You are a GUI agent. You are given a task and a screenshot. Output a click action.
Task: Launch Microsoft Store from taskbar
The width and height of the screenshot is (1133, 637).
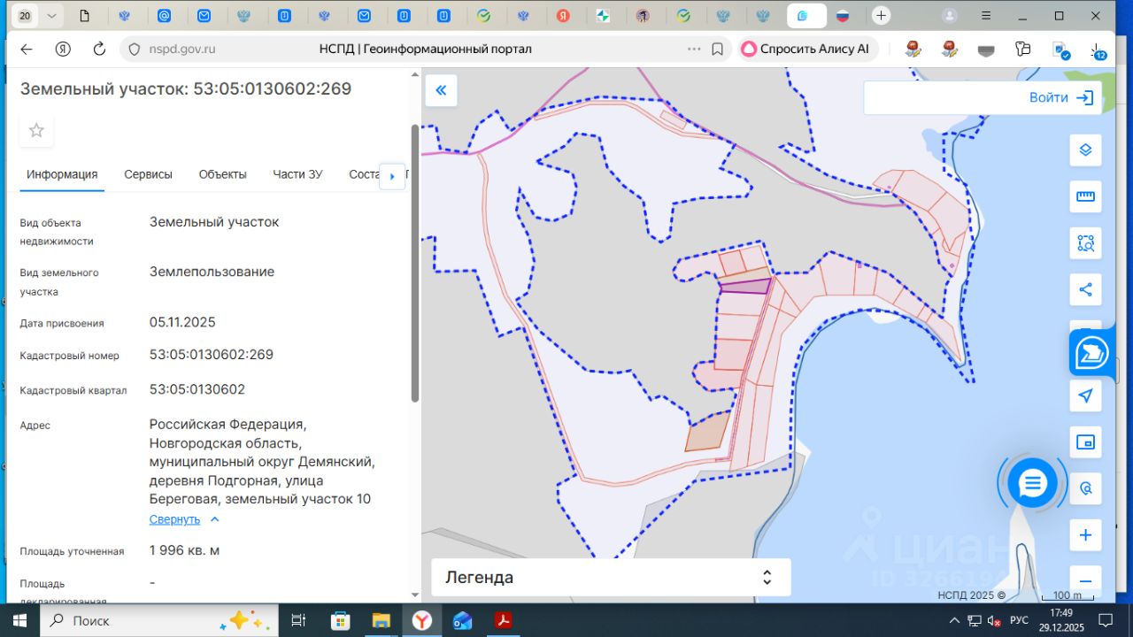[340, 620]
